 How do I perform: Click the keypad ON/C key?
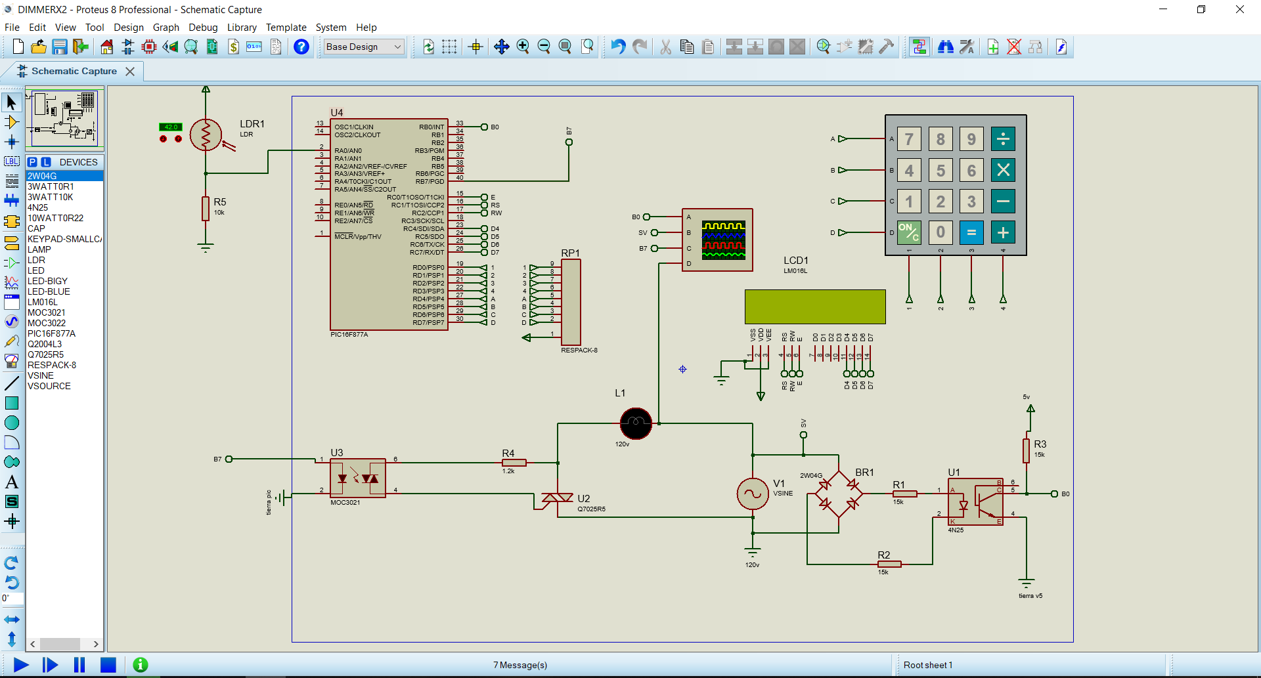point(909,232)
